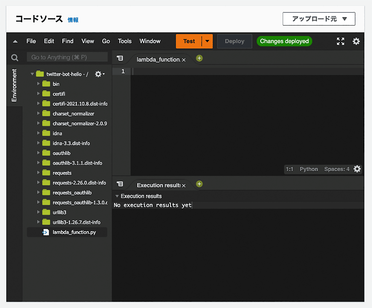This screenshot has width=372, height=308.
Task: Open the Window menu
Action: coord(150,41)
